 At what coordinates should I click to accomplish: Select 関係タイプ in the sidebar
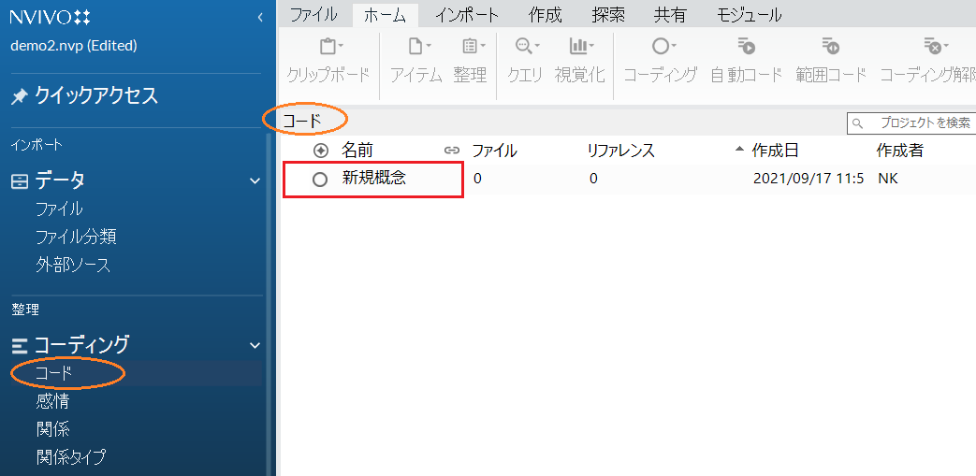coord(70,457)
